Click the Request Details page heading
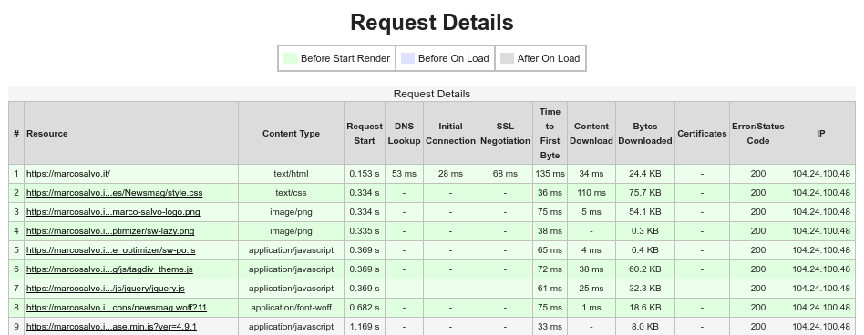864x335 pixels. pyautogui.click(x=432, y=23)
